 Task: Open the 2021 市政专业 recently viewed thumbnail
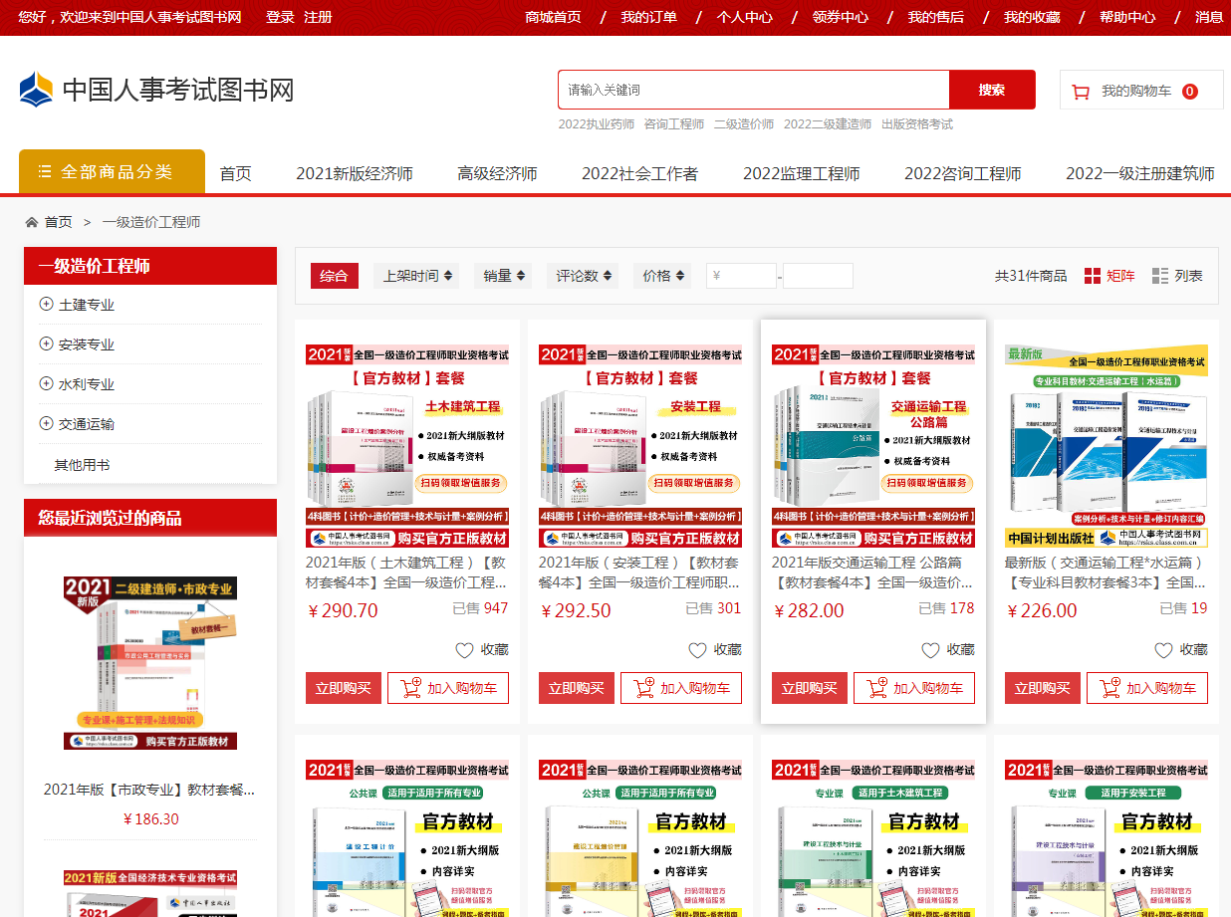[x=150, y=662]
